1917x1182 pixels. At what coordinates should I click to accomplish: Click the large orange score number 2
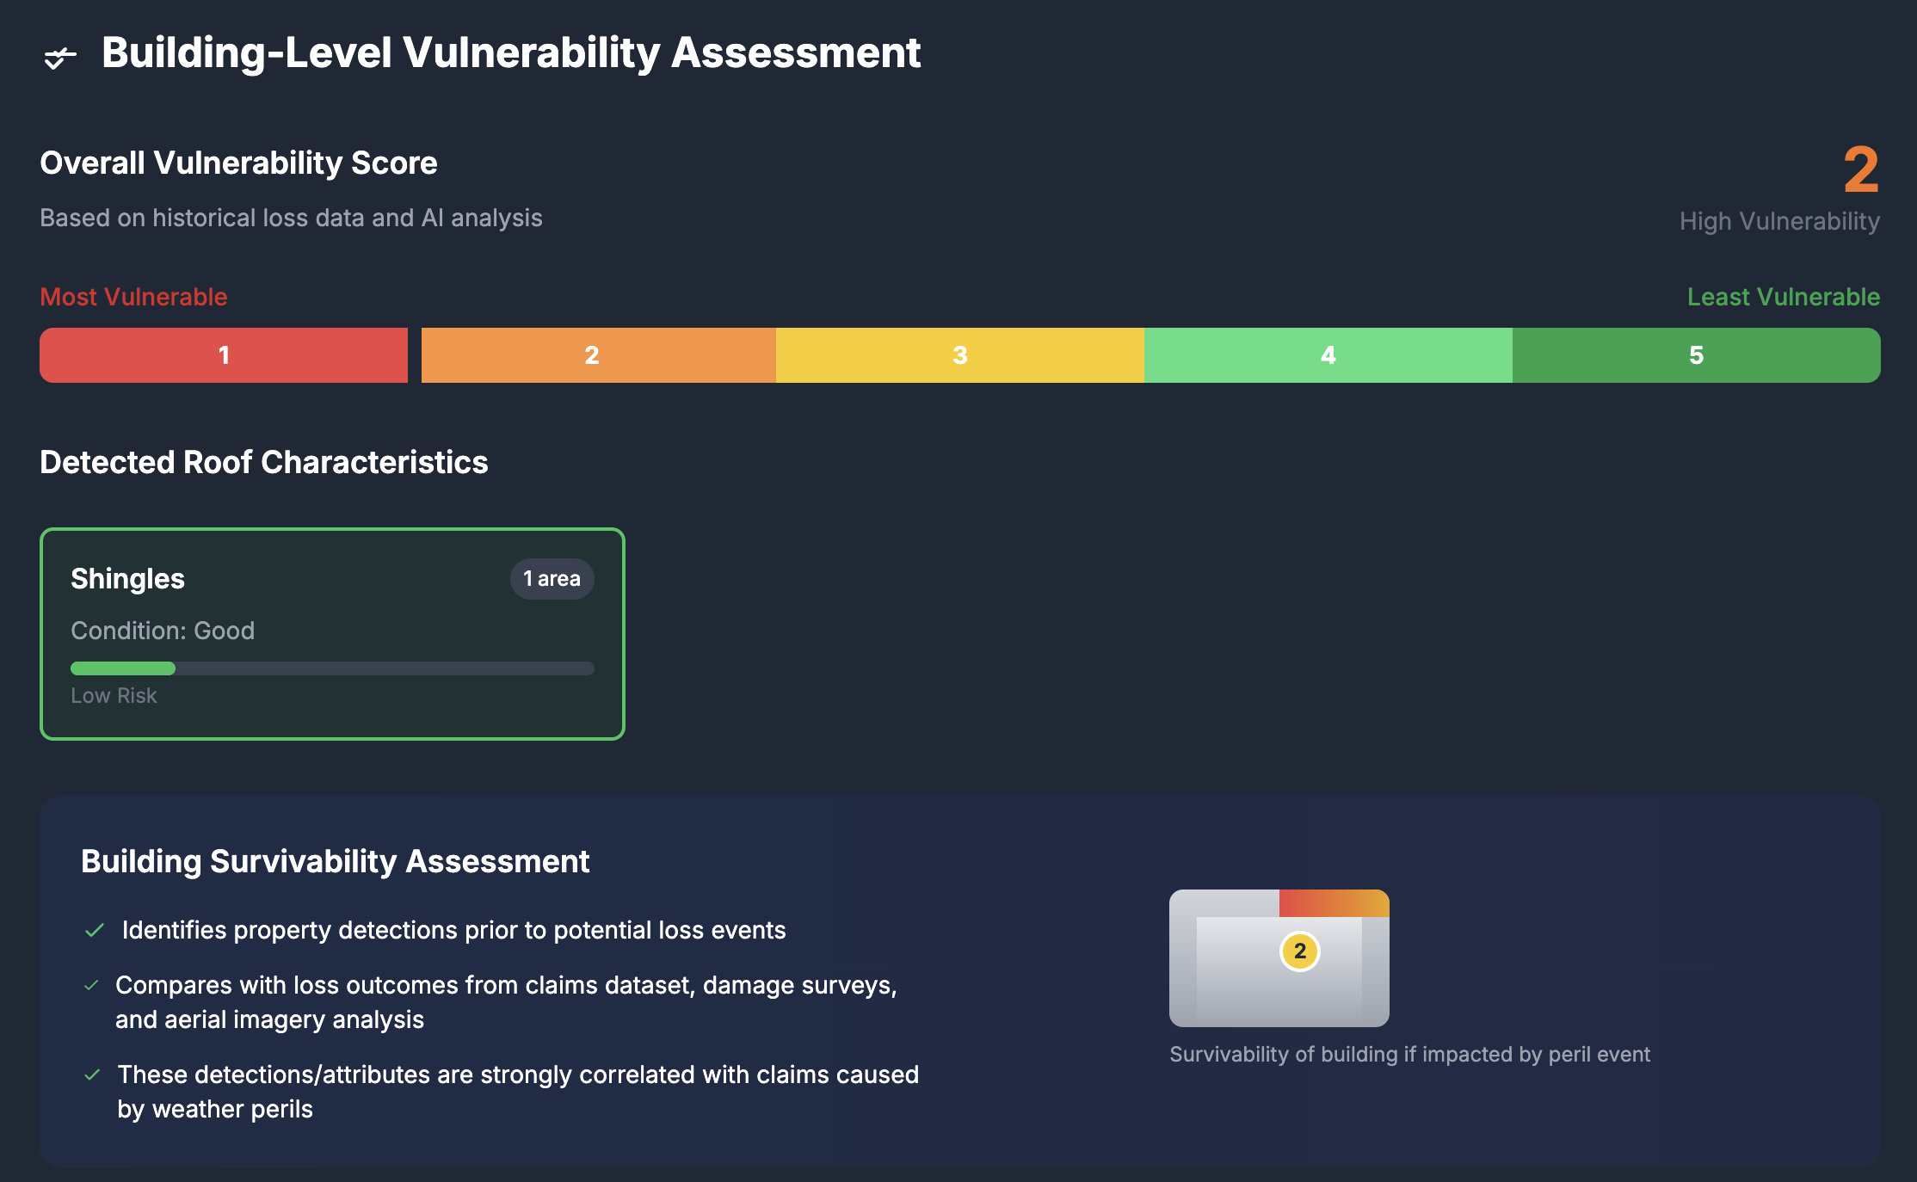(1860, 170)
